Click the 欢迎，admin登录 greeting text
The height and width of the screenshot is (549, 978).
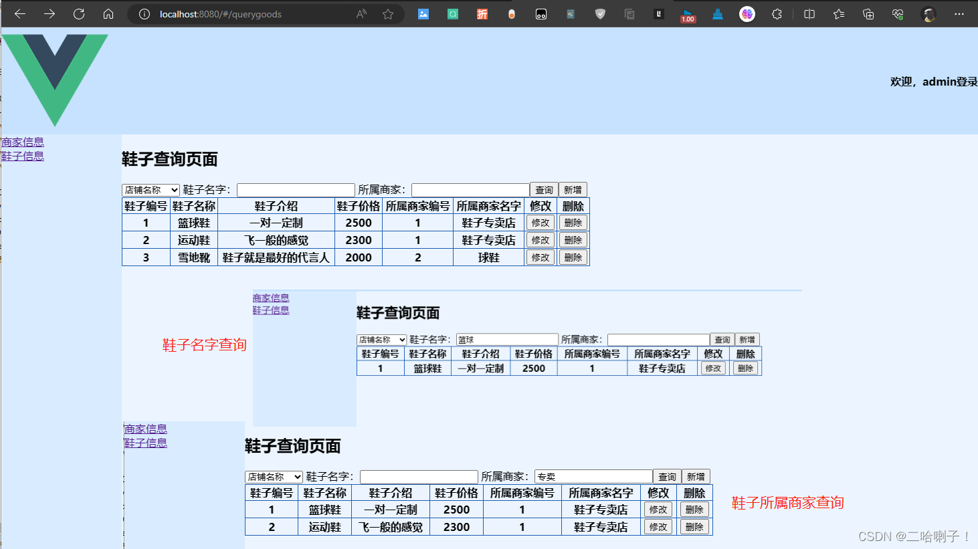coord(934,82)
